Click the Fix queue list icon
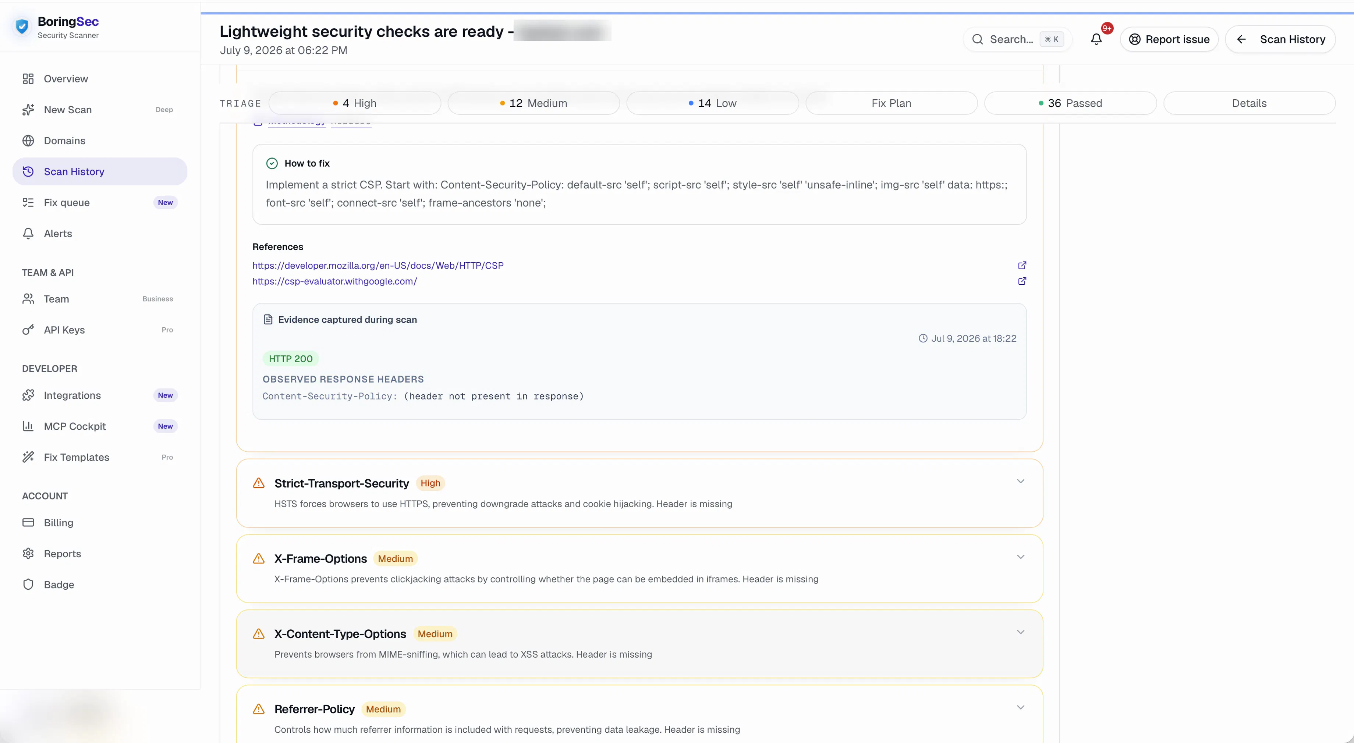Image resolution: width=1354 pixels, height=743 pixels. click(28, 203)
